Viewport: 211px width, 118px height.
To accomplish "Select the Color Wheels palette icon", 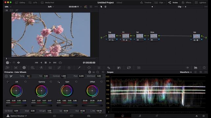I will pyautogui.click(x=24, y=68).
